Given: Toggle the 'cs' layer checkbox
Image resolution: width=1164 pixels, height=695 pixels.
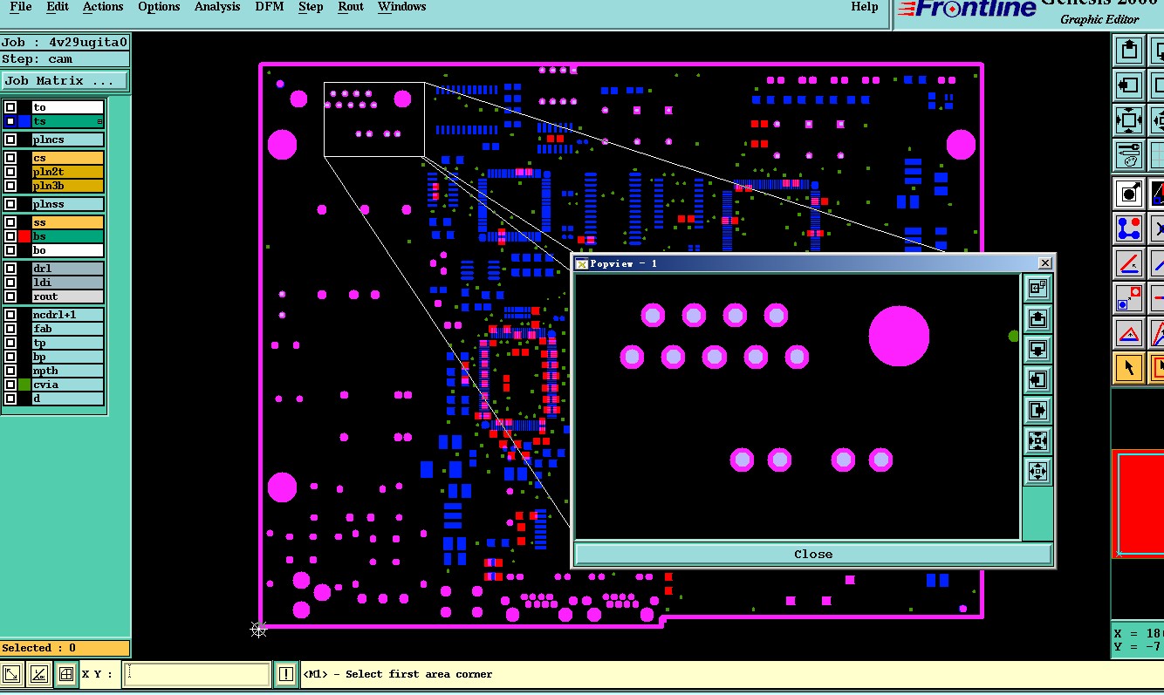Looking at the screenshot, I should [x=10, y=159].
